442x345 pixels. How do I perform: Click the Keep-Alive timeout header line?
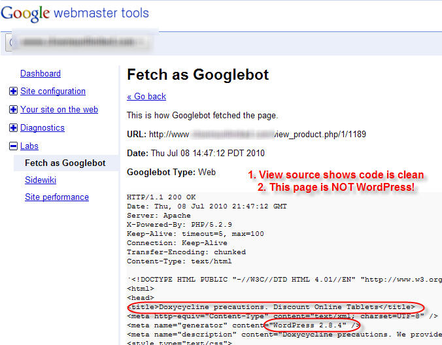click(195, 234)
